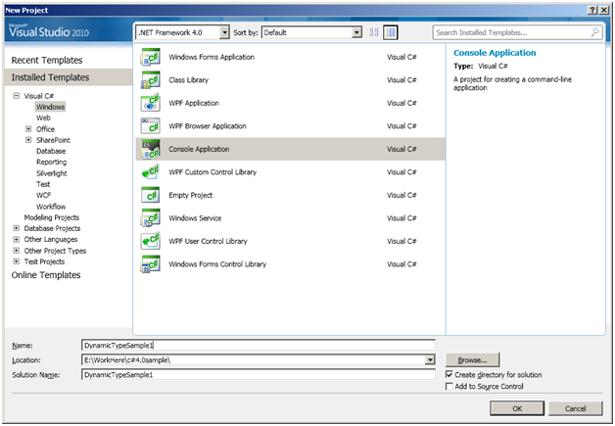
Task: Click the Empty Project template icon
Action: tap(151, 195)
